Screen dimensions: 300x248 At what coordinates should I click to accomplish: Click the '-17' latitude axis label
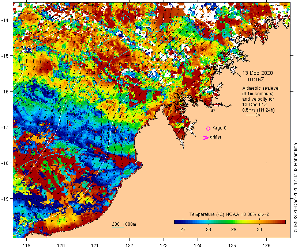[5, 127]
